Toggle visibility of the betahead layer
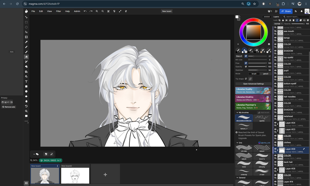 pyautogui.click(x=275, y=116)
